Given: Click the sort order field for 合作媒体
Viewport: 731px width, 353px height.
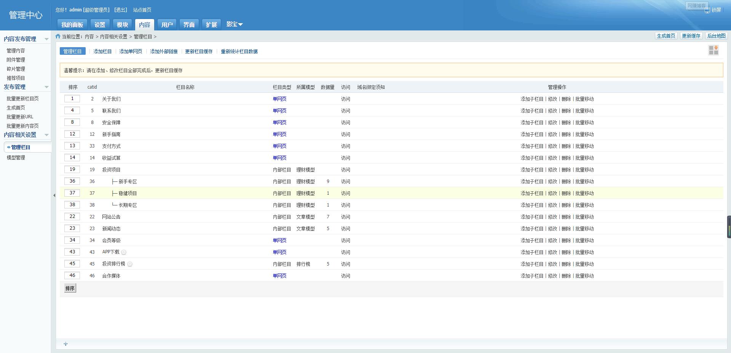Looking at the screenshot, I should pos(72,275).
